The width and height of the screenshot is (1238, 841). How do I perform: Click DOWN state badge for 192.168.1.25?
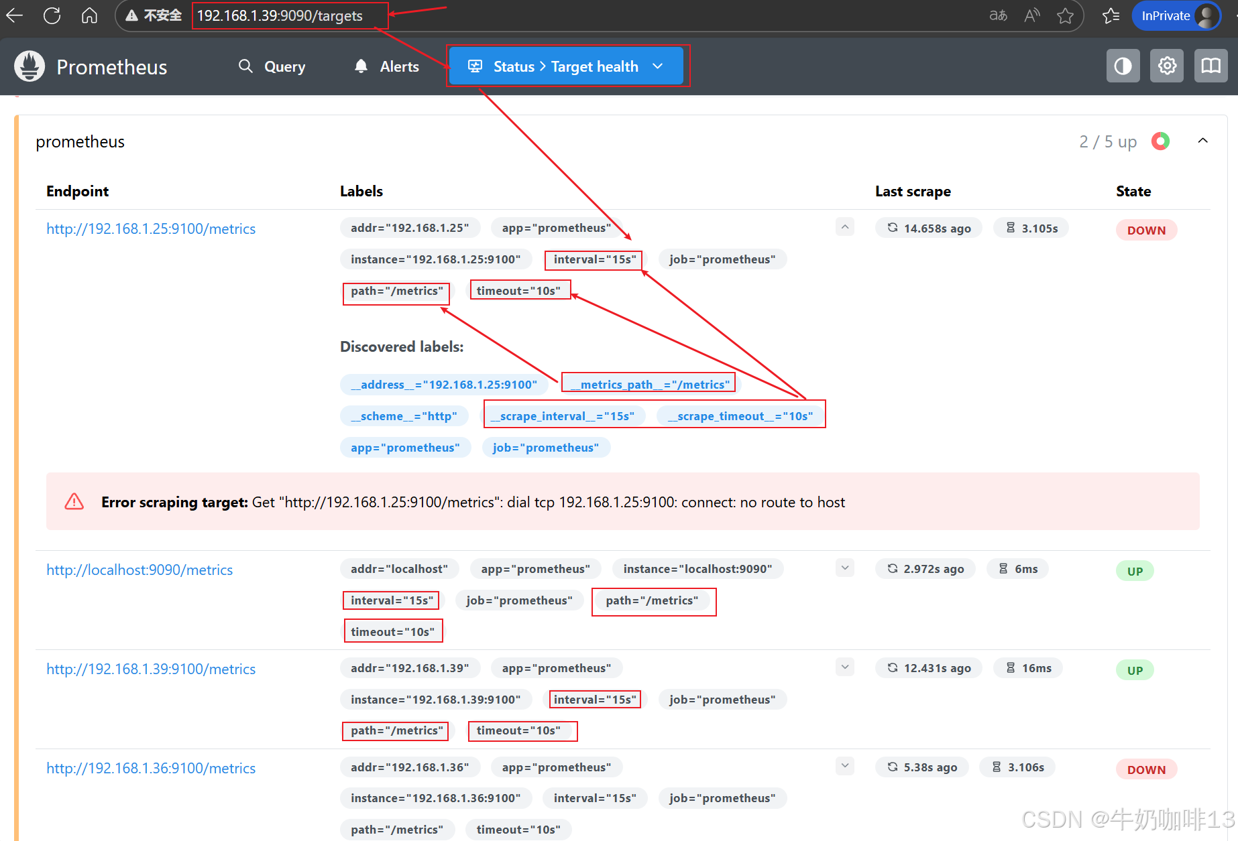[x=1146, y=230]
